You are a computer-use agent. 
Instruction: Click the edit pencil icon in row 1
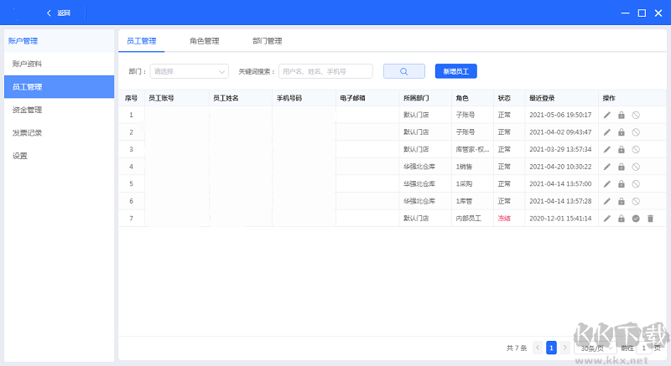coord(606,115)
